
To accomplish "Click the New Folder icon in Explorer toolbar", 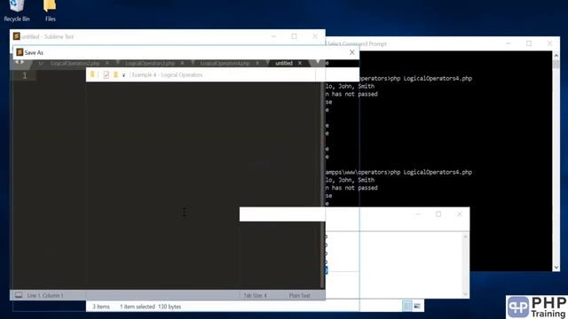I will click(115, 74).
